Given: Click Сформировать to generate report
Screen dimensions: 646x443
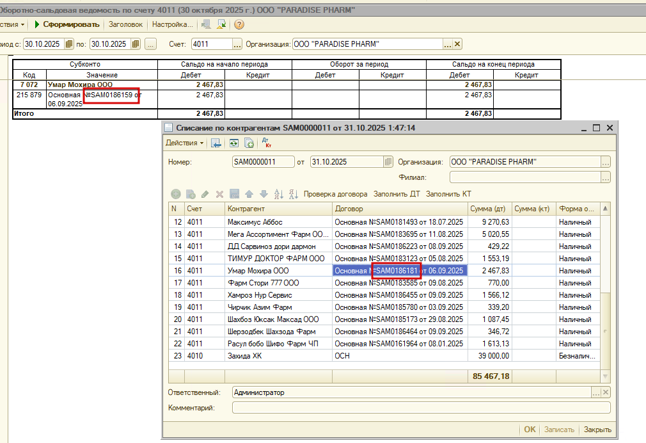Looking at the screenshot, I should pyautogui.click(x=68, y=24).
